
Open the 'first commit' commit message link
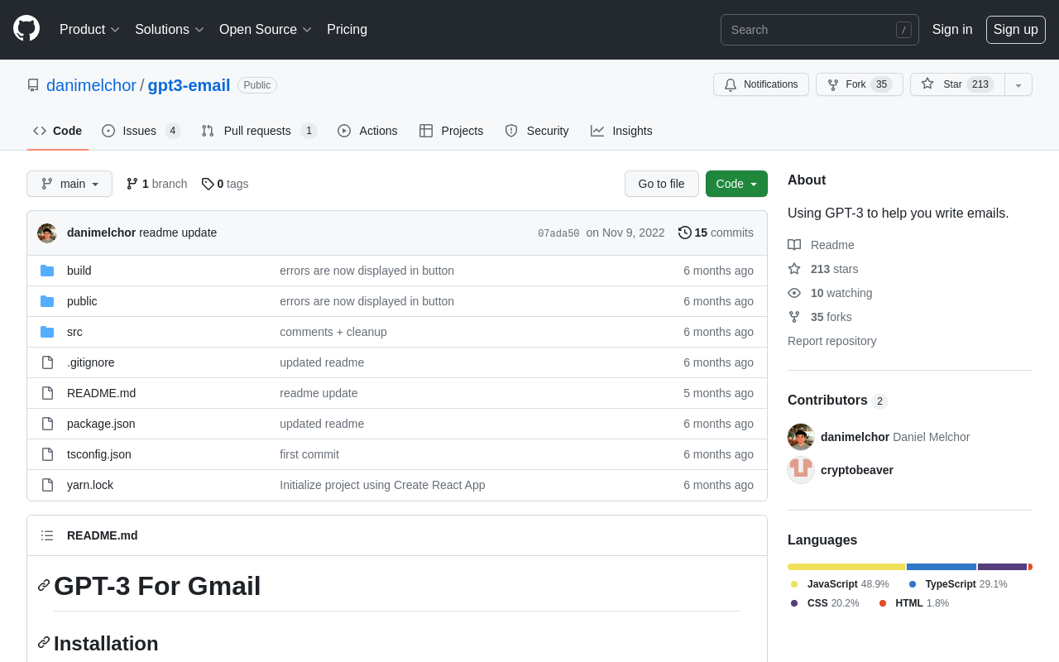tap(309, 454)
